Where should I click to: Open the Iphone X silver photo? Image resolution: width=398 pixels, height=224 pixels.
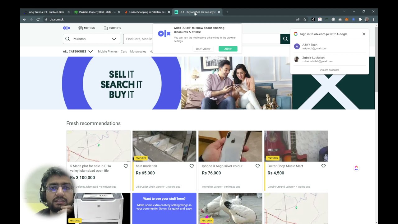pos(230,146)
